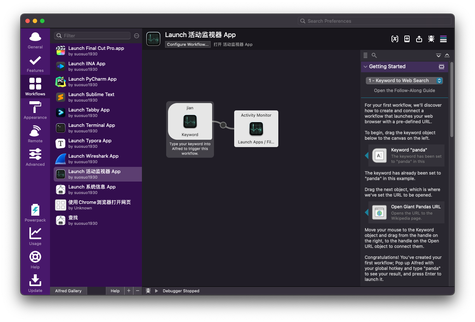Select the "jian" Keyword object on canvas

(x=190, y=121)
